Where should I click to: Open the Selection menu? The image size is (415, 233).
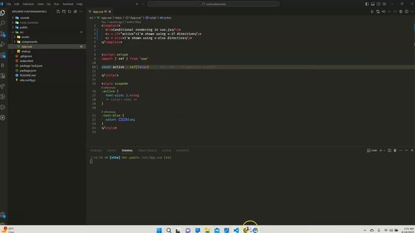29,4
